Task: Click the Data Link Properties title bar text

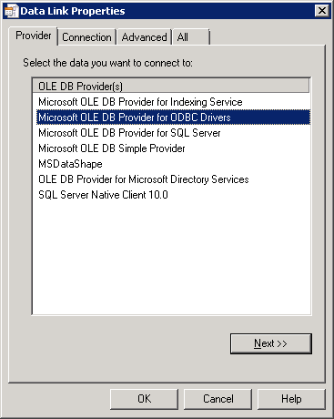Action: click(x=73, y=11)
